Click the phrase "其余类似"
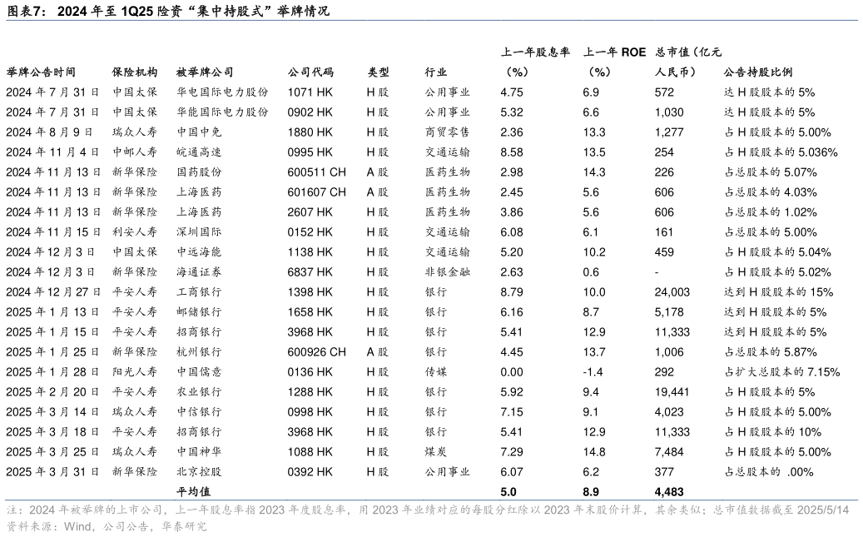The height and width of the screenshot is (537, 863). [677, 510]
